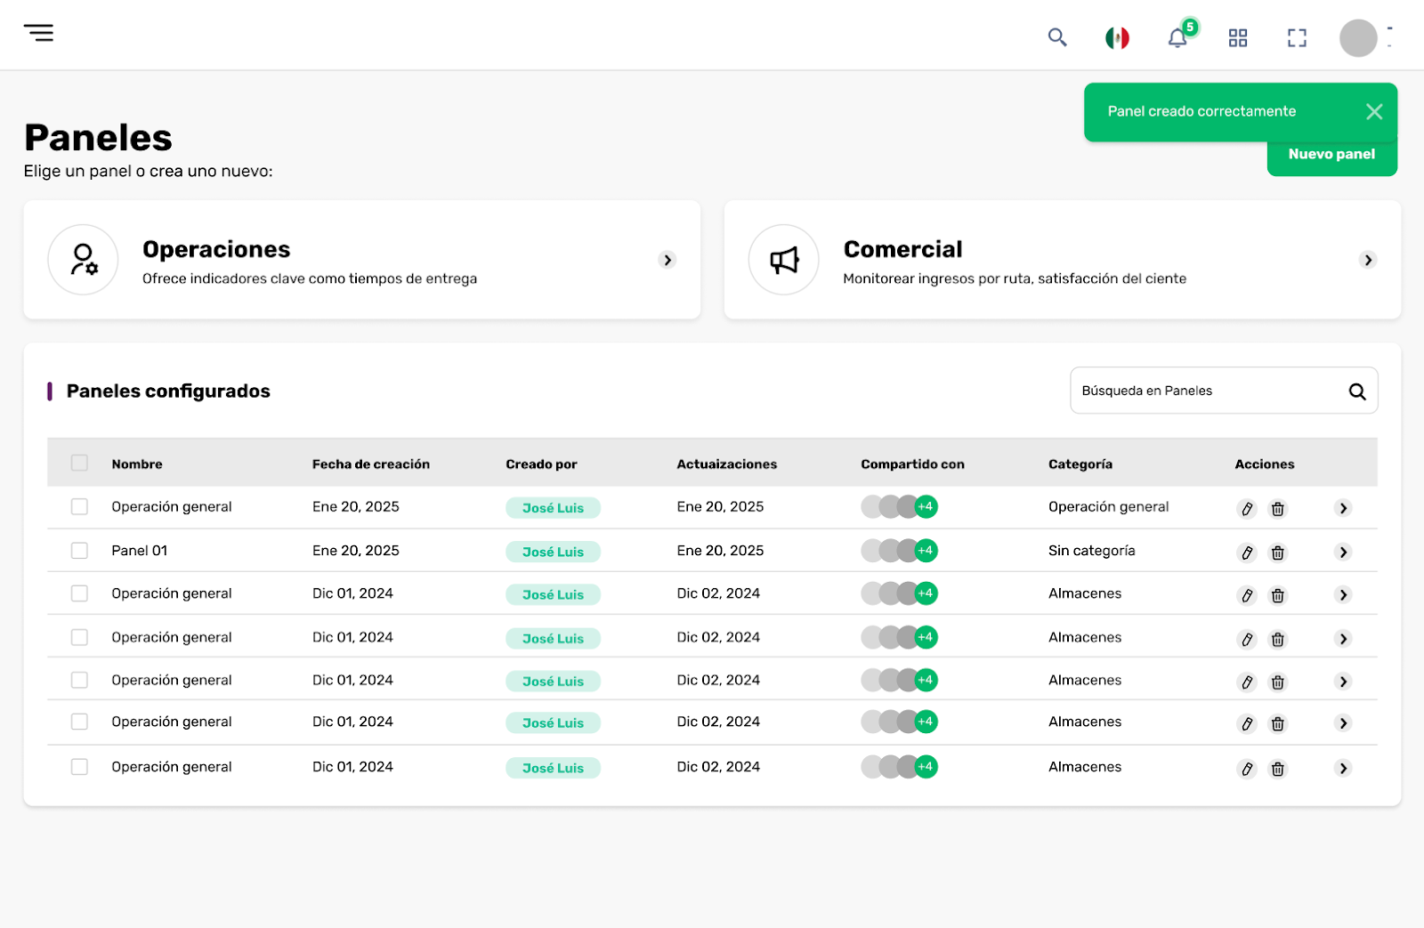Click the Categoría column header
Screen dimensions: 1424x928
pos(1080,464)
